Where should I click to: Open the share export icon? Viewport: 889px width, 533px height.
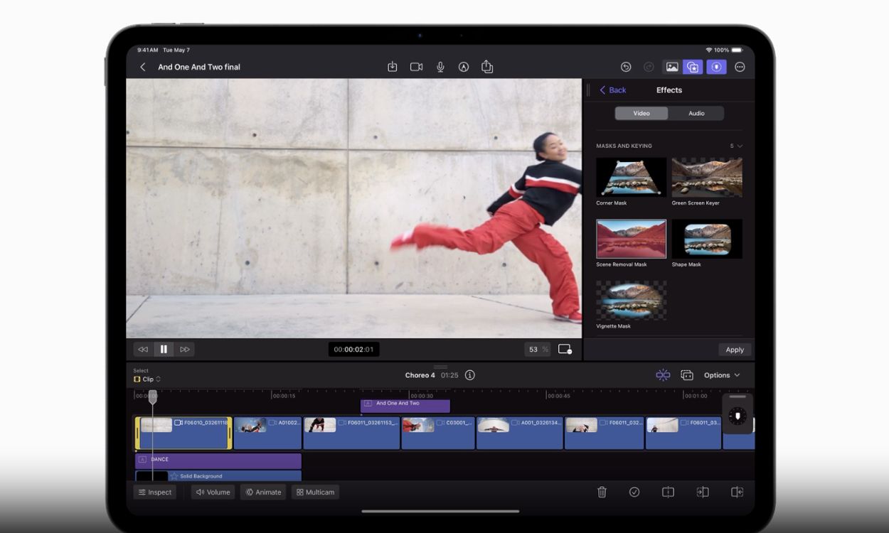(x=487, y=67)
